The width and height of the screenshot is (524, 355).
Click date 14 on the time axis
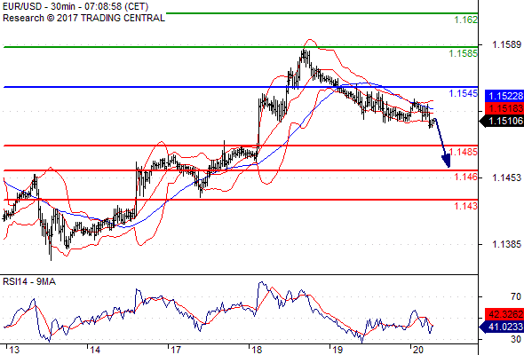tap(95, 350)
